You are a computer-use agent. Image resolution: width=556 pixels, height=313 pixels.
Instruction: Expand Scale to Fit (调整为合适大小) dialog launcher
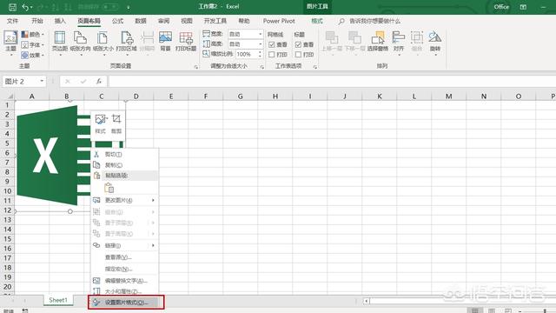(x=262, y=67)
